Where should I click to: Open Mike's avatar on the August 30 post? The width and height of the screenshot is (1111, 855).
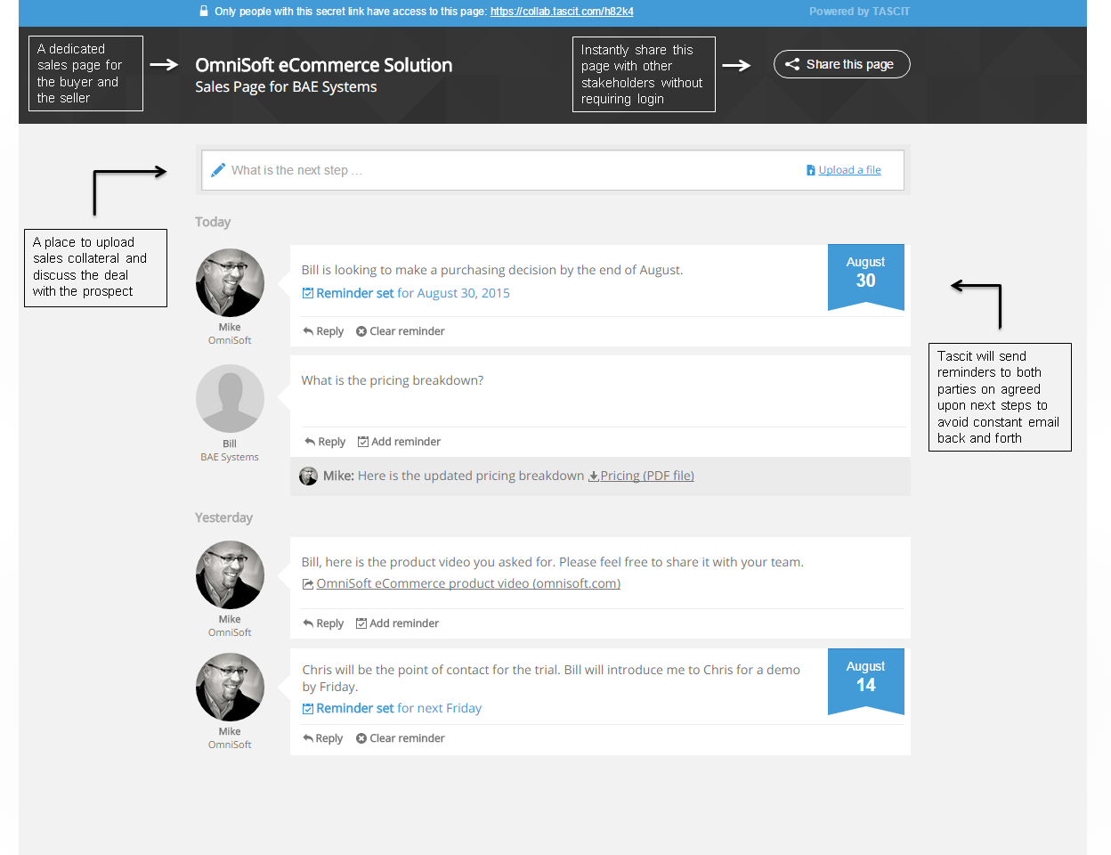pyautogui.click(x=230, y=282)
